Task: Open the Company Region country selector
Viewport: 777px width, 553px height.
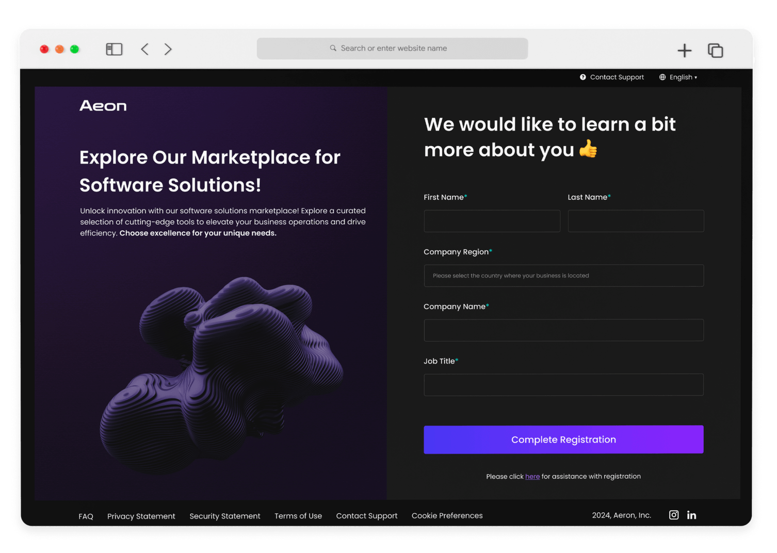Action: tap(564, 276)
